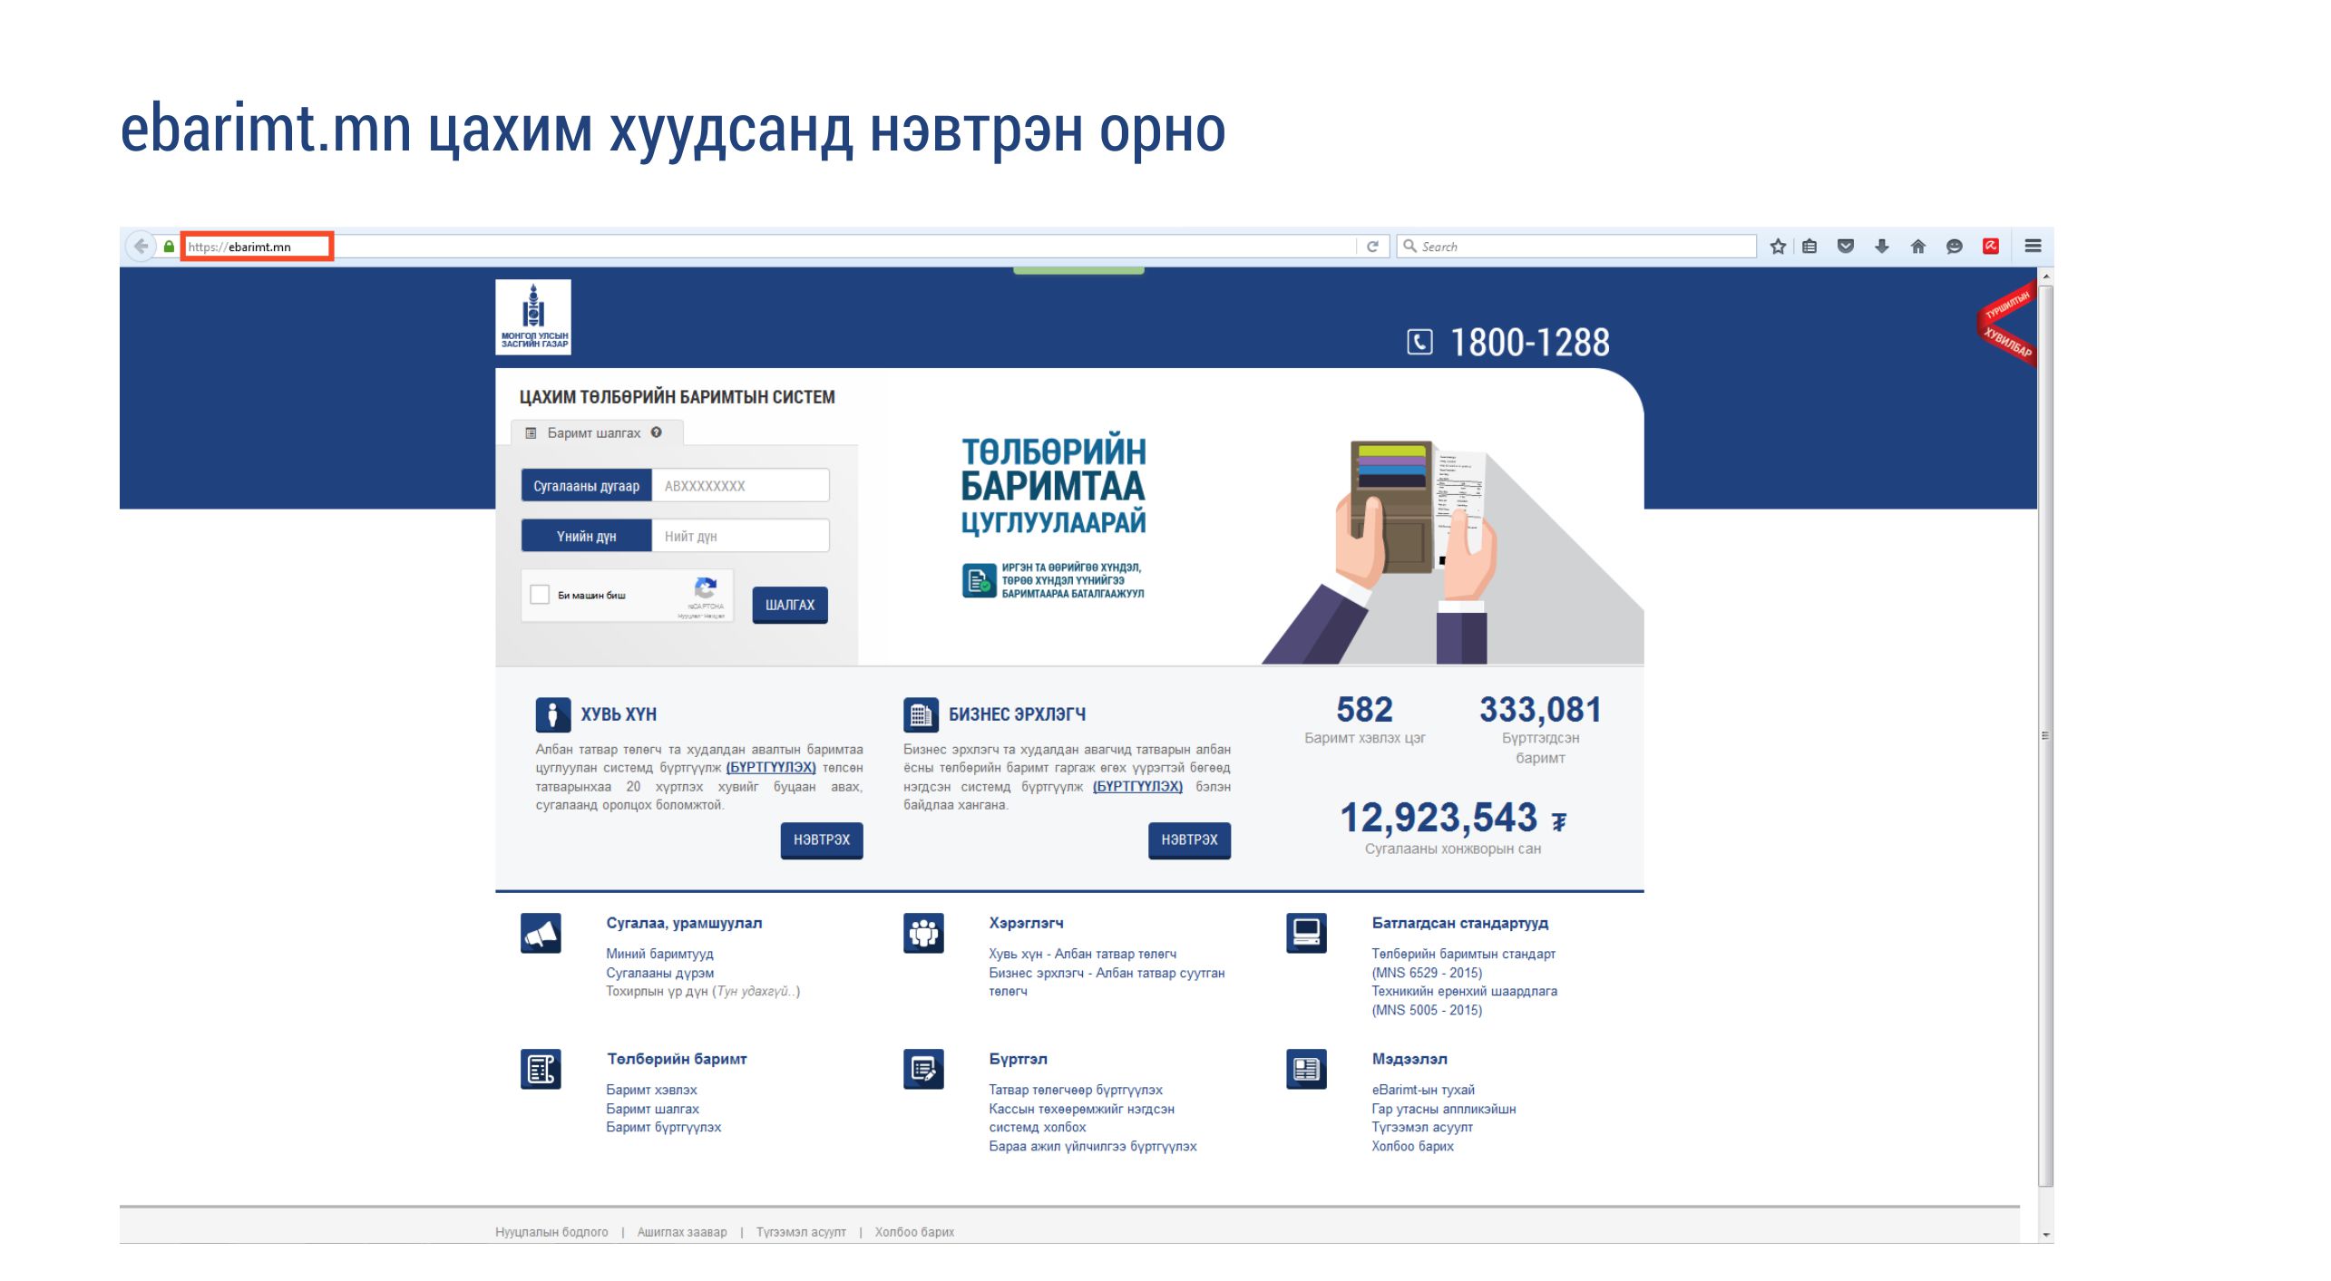The image size is (2331, 1281).
Task: Open Баримт шалгах footer section link
Action: pyautogui.click(x=652, y=1109)
